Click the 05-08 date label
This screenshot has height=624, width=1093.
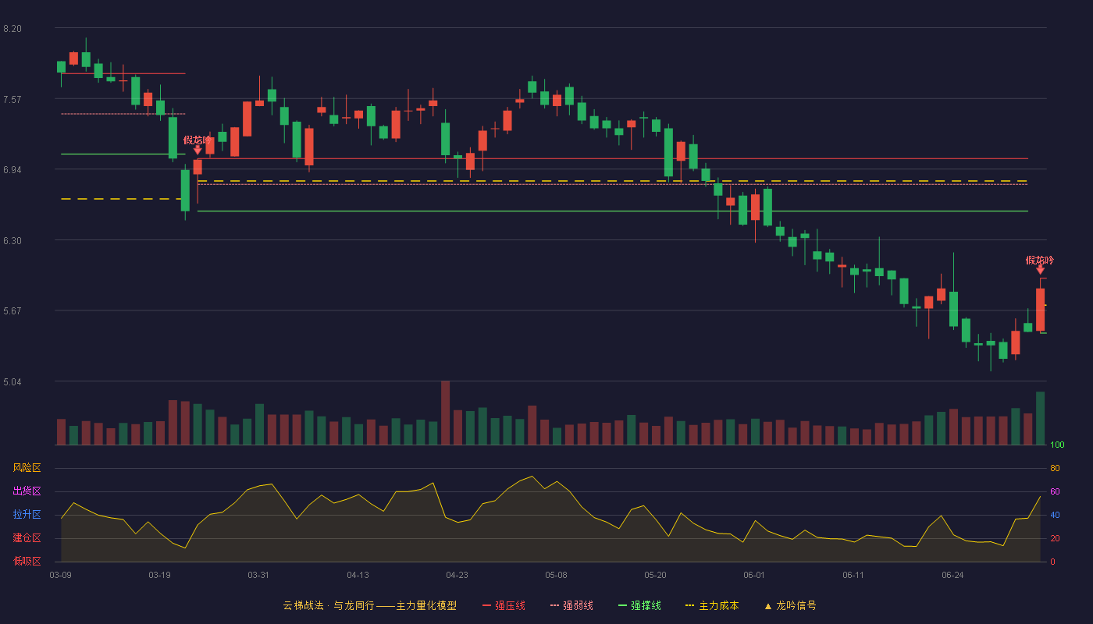pos(556,575)
